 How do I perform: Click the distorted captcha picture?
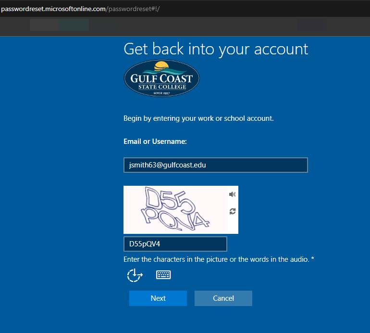pos(175,210)
